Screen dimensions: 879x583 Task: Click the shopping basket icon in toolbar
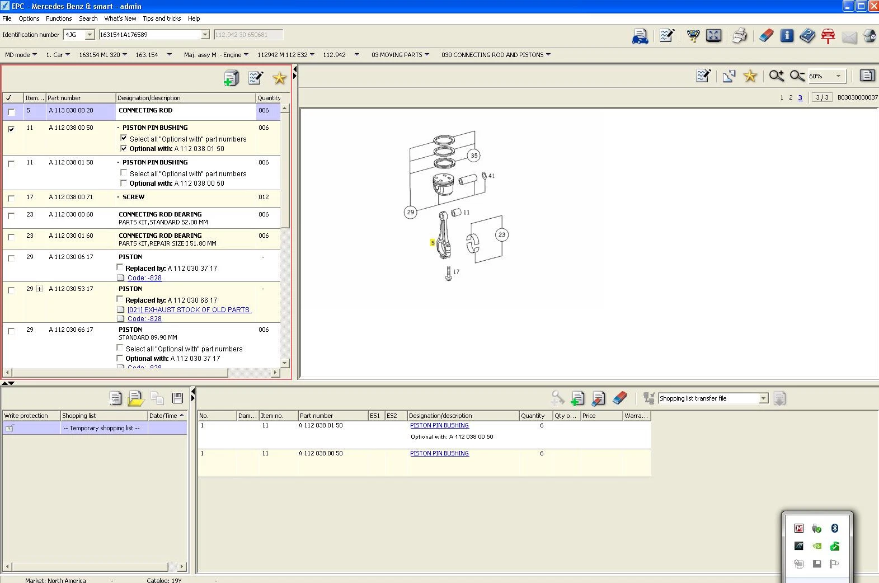click(x=693, y=36)
